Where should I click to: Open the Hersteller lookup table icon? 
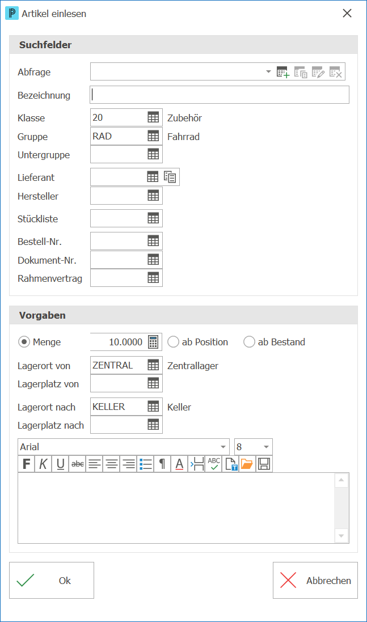point(153,196)
